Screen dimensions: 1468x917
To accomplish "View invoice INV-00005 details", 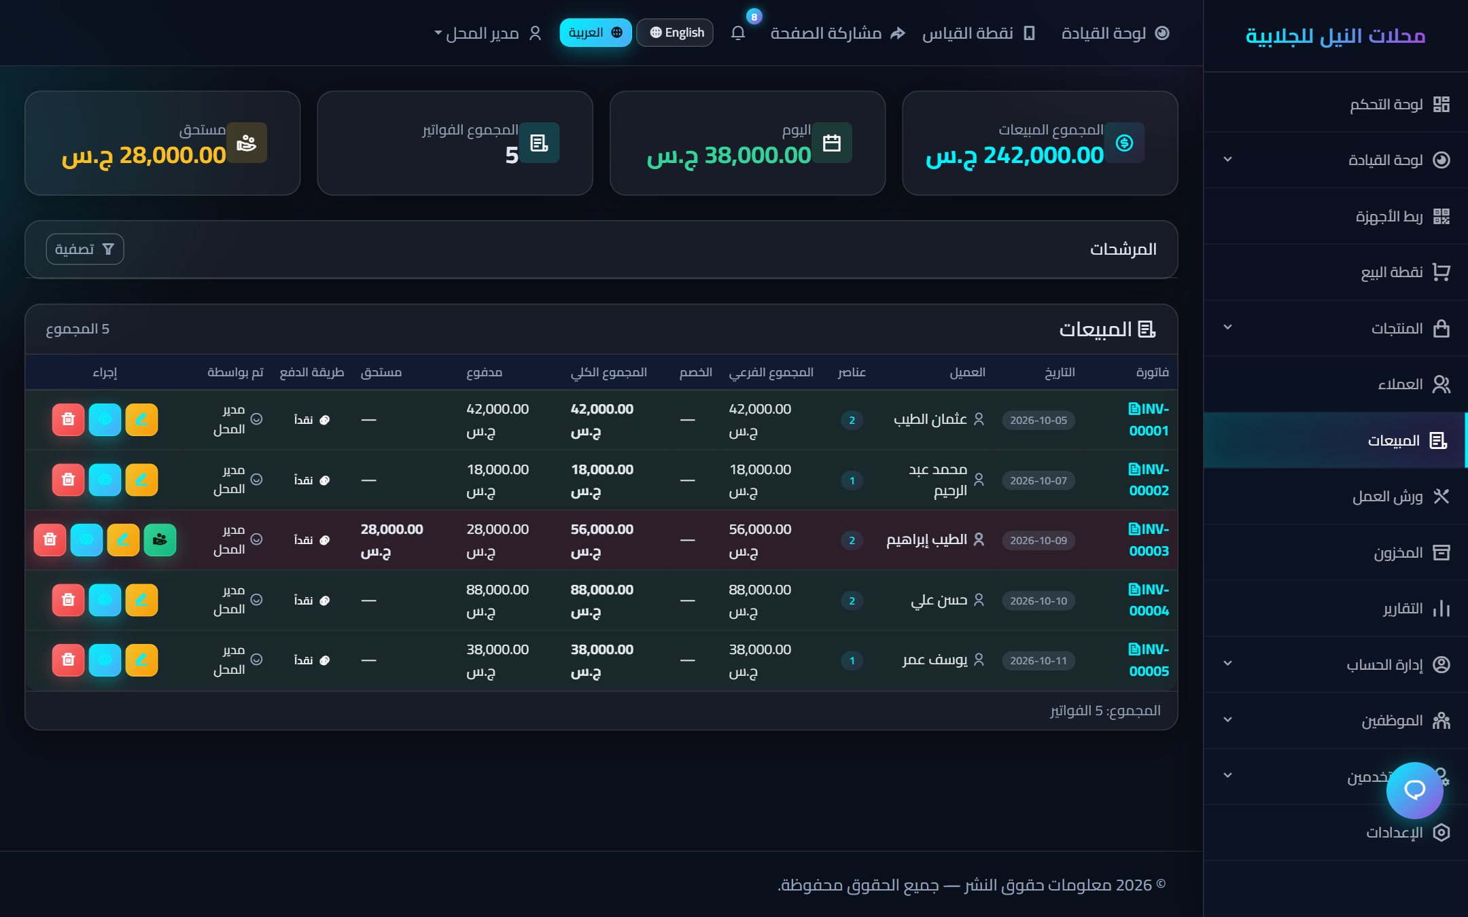I will pyautogui.click(x=105, y=660).
